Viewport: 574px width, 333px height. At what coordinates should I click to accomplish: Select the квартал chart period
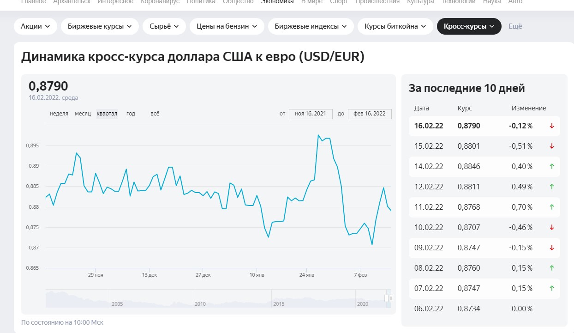point(107,114)
